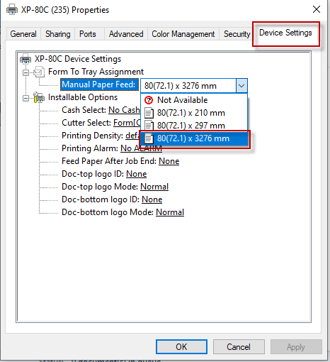Click the Cancel button
This screenshot has width=330, height=362.
pos(239,347)
